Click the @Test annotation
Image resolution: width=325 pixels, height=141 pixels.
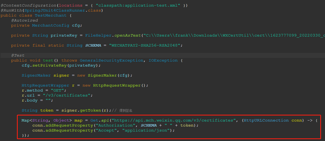click(18, 56)
